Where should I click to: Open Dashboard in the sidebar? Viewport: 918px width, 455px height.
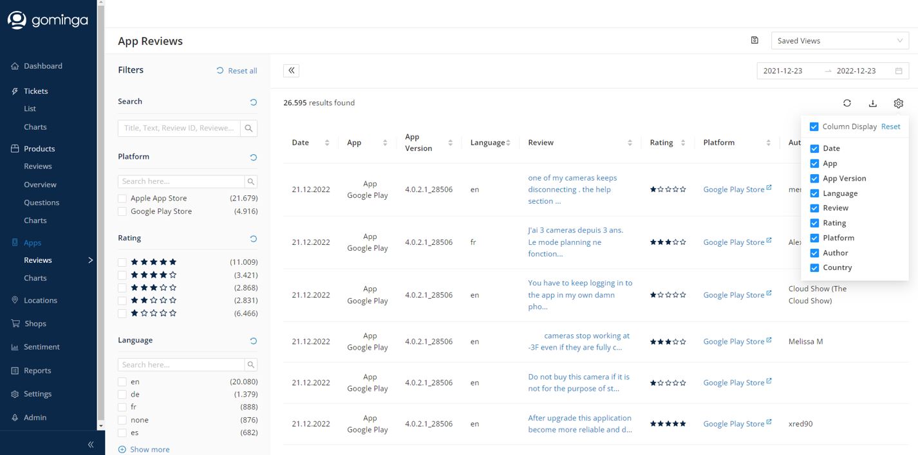point(42,66)
